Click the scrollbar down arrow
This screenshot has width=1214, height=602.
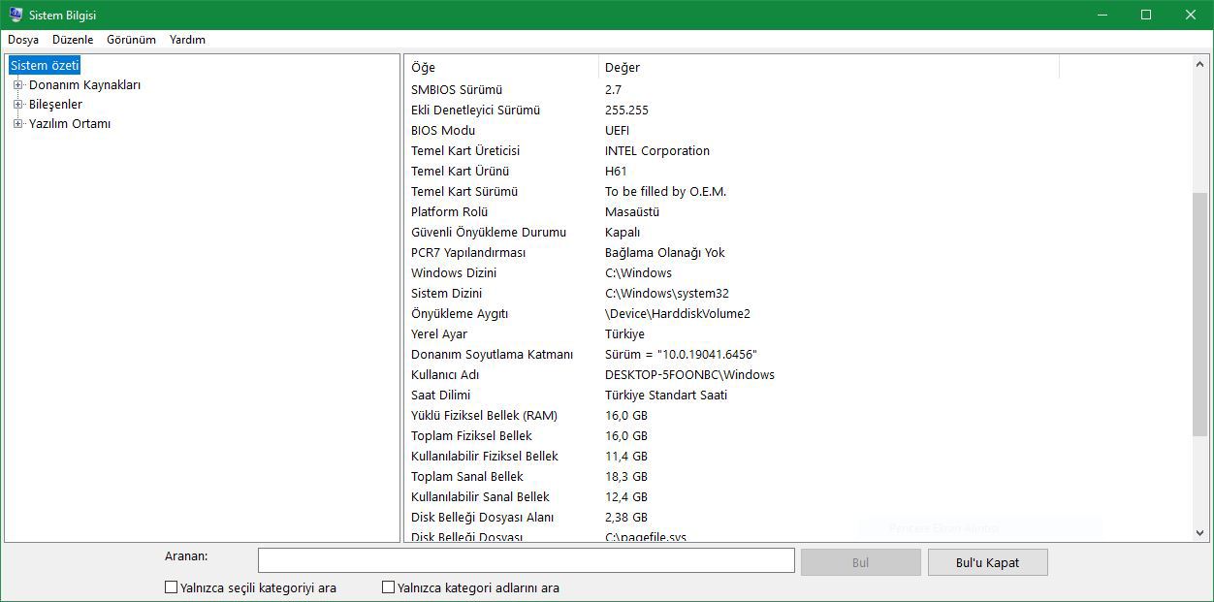click(x=1200, y=533)
